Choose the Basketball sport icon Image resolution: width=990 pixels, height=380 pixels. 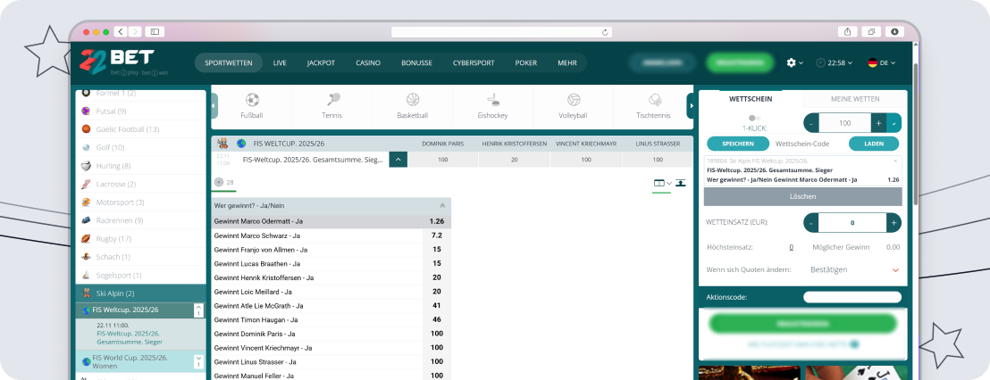click(x=412, y=100)
